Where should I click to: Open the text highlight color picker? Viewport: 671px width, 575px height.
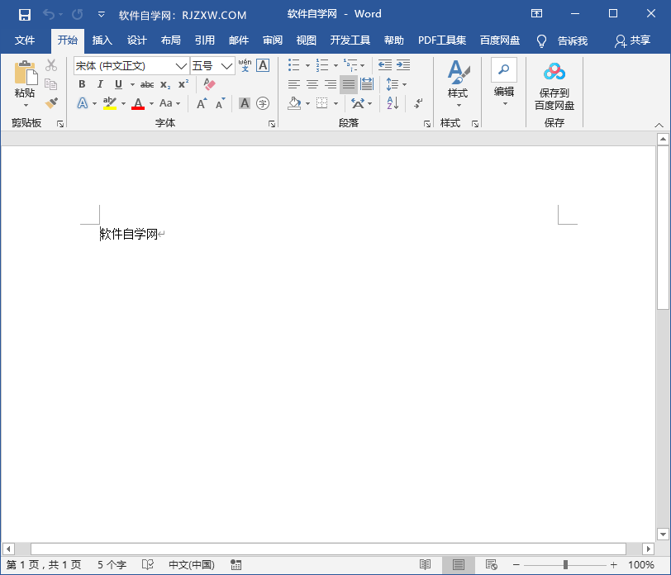point(123,102)
